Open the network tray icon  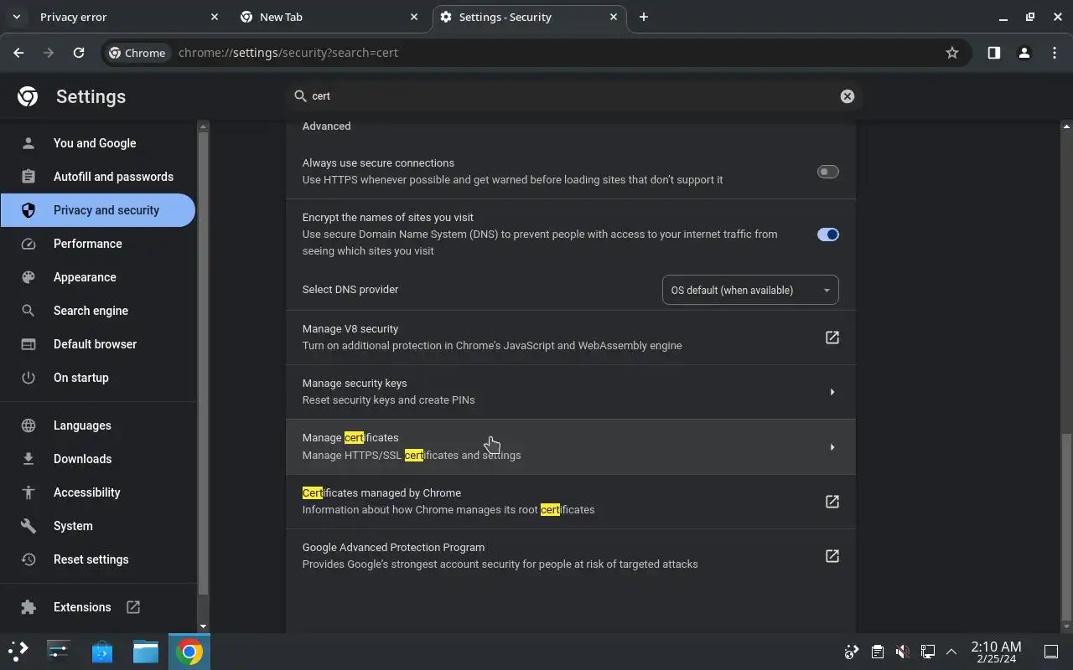coord(927,652)
